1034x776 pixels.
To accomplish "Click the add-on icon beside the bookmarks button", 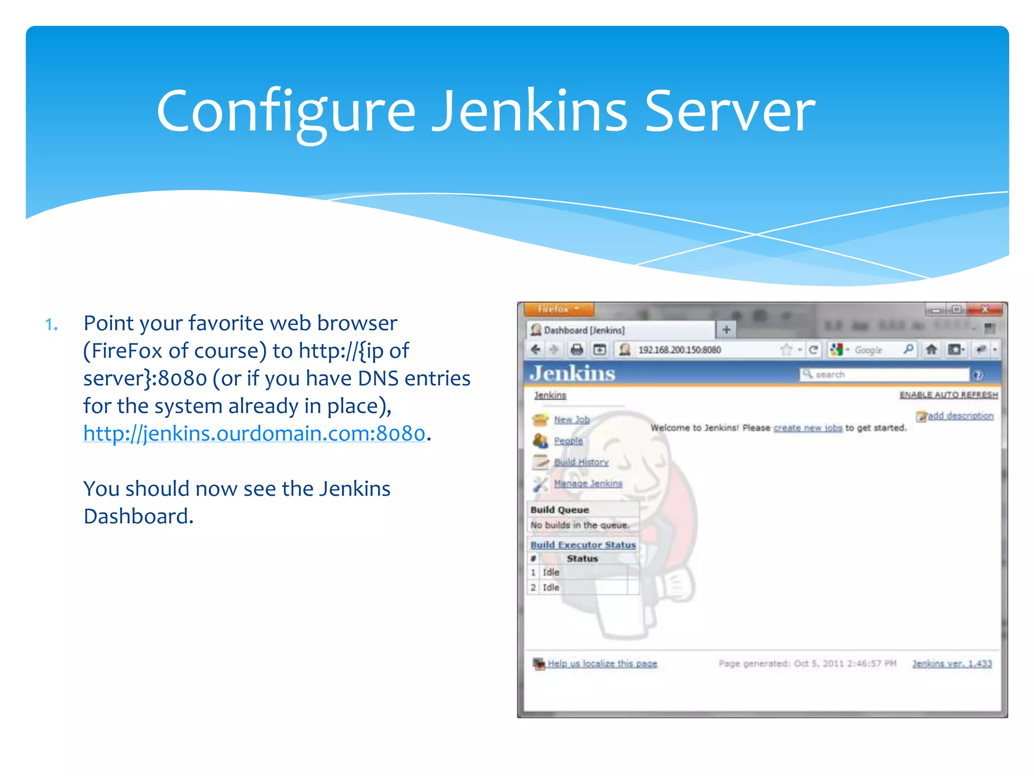I will [981, 350].
